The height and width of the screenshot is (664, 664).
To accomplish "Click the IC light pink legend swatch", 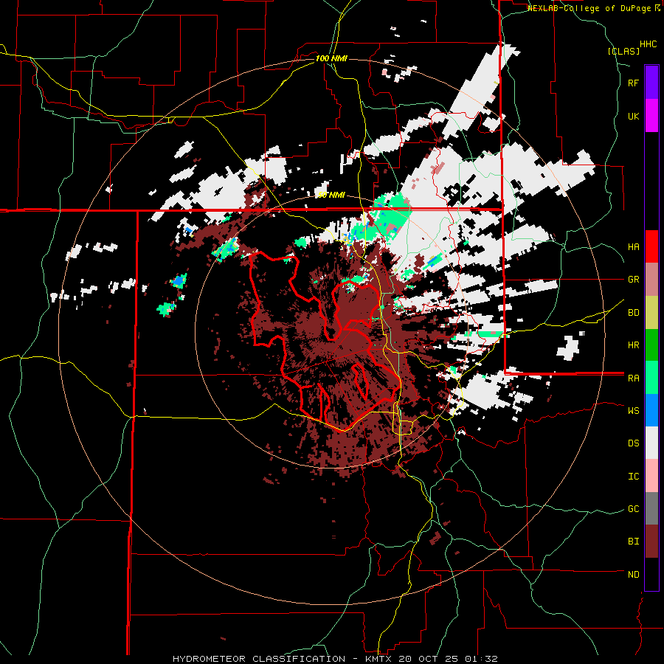I will pyautogui.click(x=651, y=476).
